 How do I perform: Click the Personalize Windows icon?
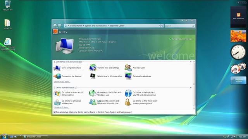128,76
